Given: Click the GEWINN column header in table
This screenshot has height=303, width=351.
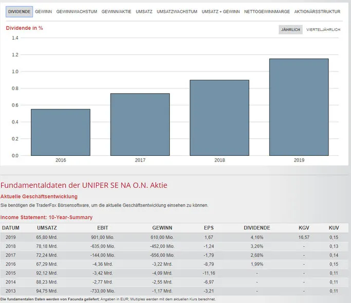Looking at the screenshot, I should point(162,228).
